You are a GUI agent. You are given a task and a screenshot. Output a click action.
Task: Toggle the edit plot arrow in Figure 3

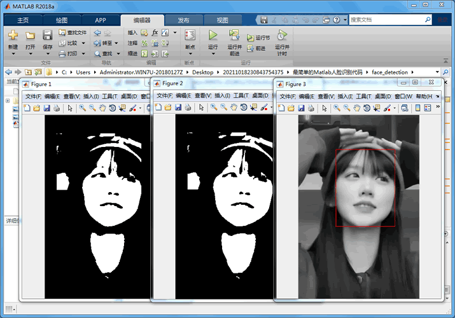(x=325, y=108)
